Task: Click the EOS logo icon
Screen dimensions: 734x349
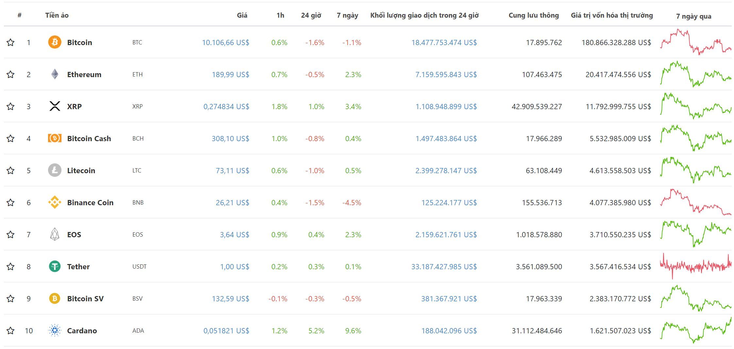Action: pos(55,234)
